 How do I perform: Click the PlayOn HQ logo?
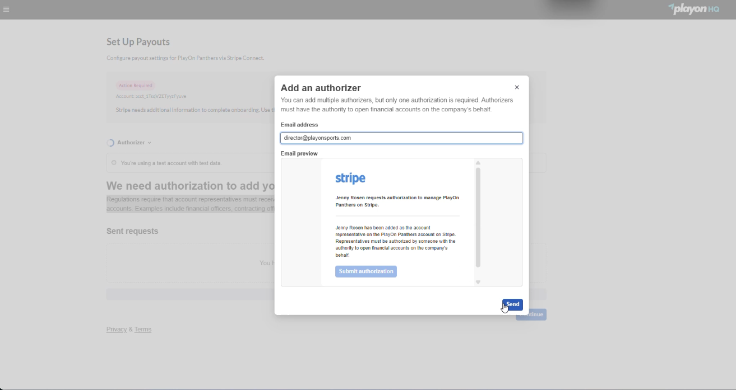click(x=693, y=8)
